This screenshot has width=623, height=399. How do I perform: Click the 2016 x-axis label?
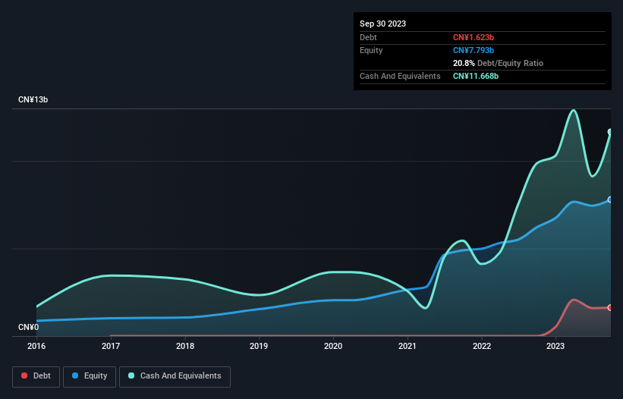click(x=36, y=346)
